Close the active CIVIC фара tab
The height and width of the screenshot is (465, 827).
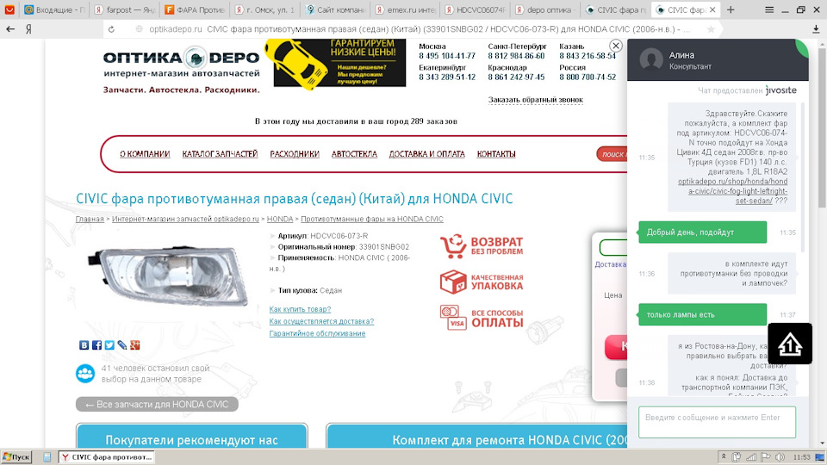[712, 9]
